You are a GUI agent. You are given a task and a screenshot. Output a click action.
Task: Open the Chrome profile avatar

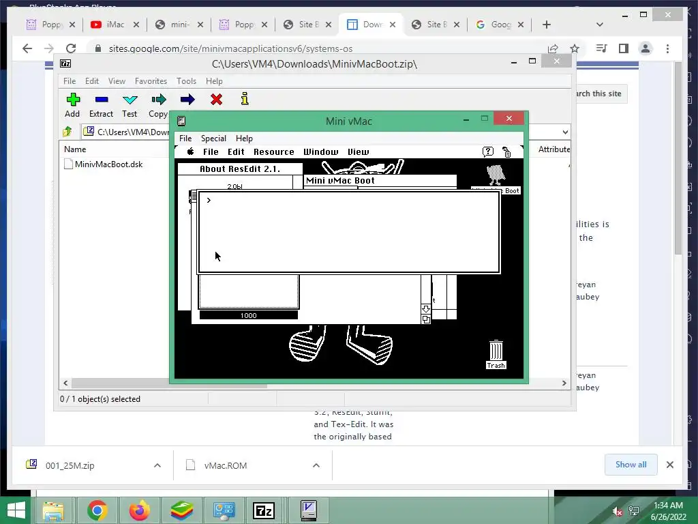[x=646, y=48]
